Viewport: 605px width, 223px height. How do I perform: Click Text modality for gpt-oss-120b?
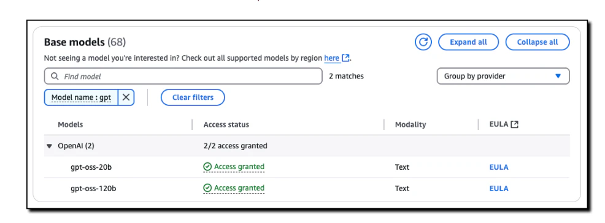click(x=402, y=188)
